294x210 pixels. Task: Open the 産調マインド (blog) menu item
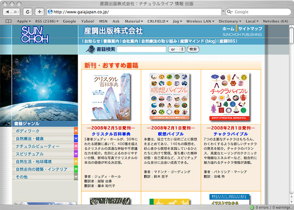click(x=198, y=41)
